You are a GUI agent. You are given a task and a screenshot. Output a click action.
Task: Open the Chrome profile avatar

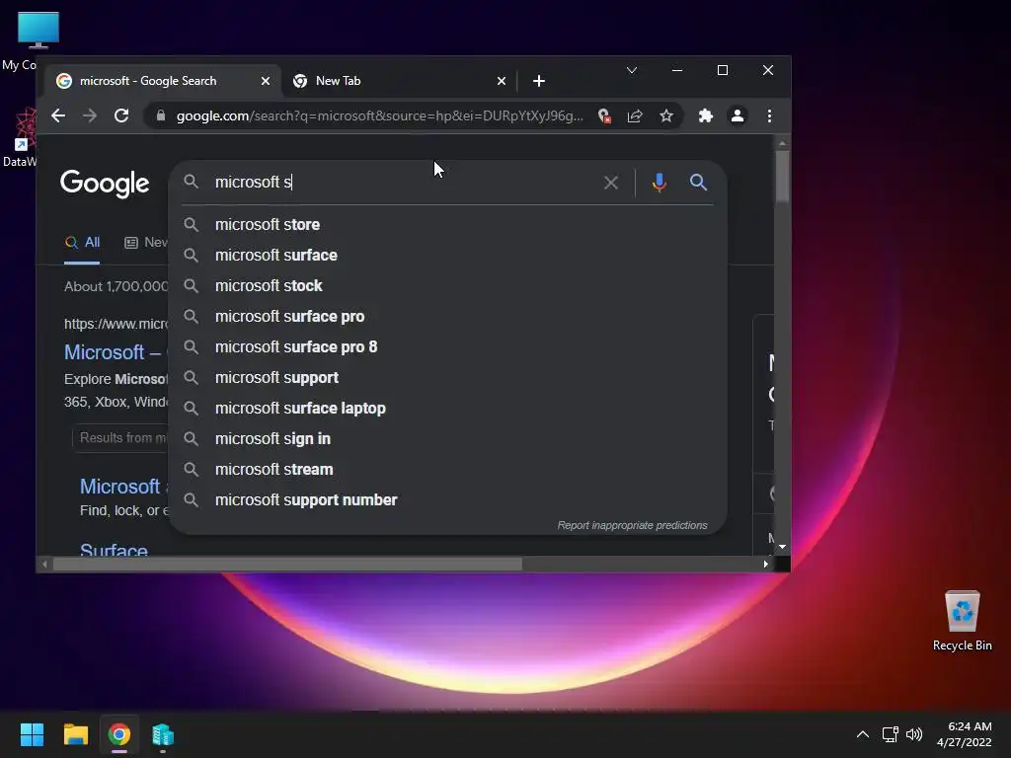(x=737, y=116)
